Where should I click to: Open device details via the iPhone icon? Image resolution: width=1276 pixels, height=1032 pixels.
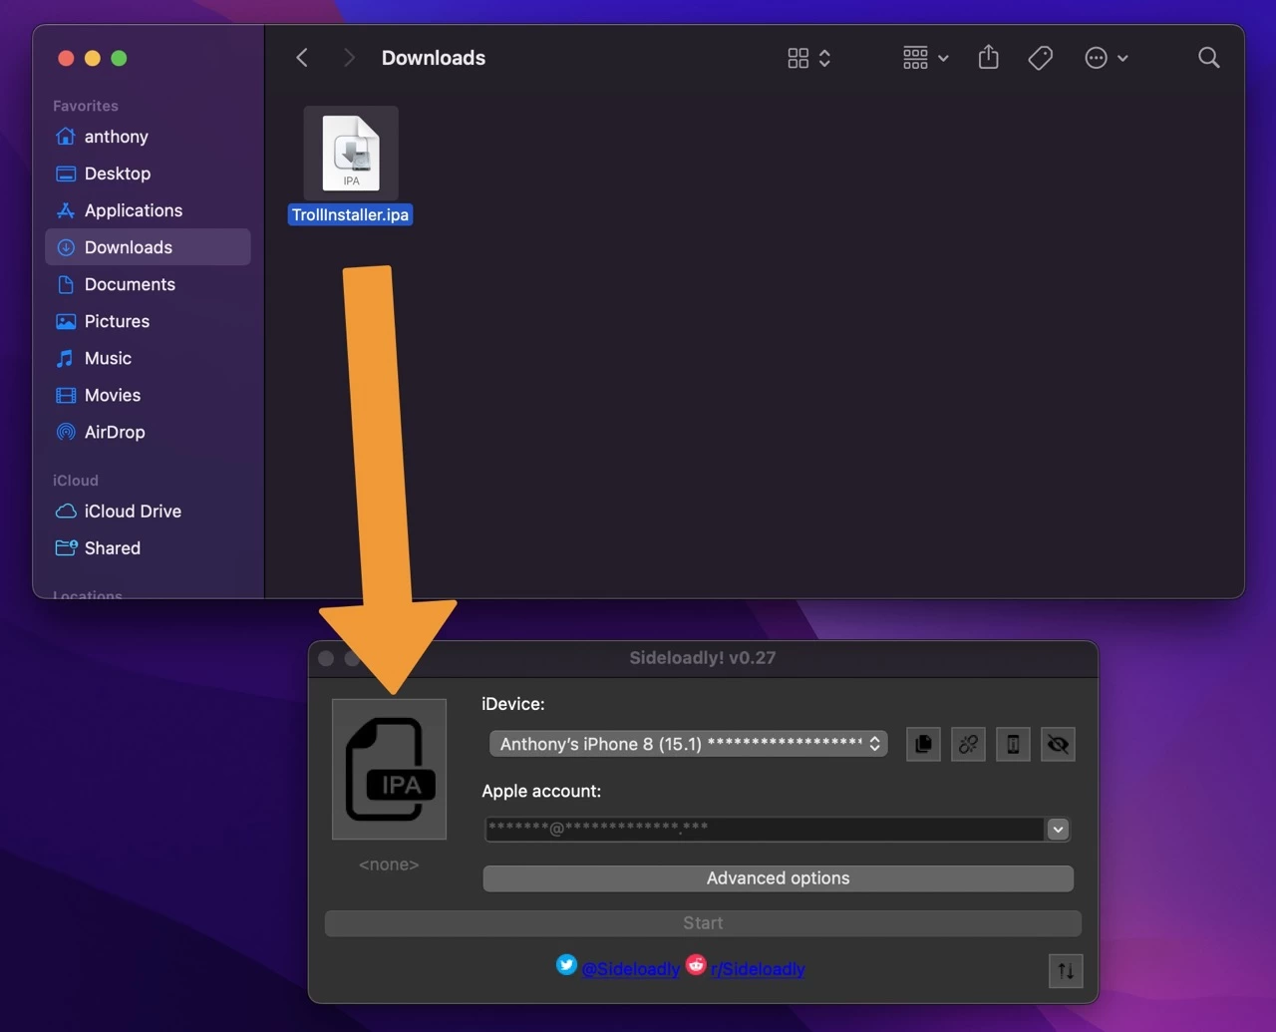[x=1013, y=744]
